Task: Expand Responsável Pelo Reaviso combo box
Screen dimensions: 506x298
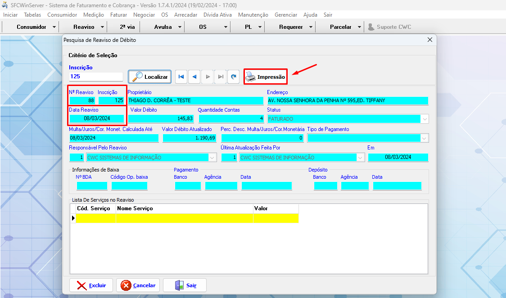Action: 212,158
